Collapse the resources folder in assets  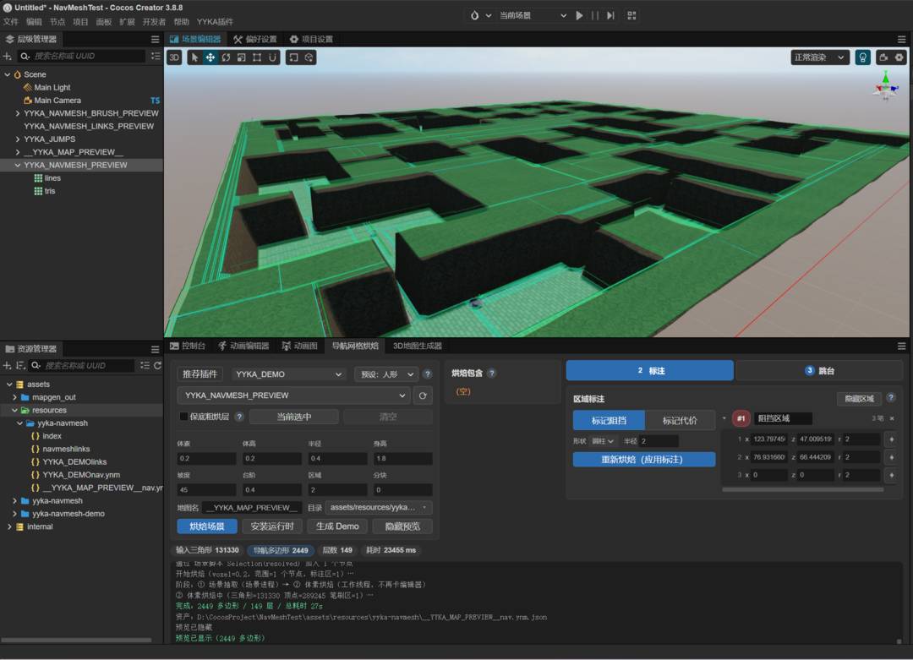[x=14, y=411]
